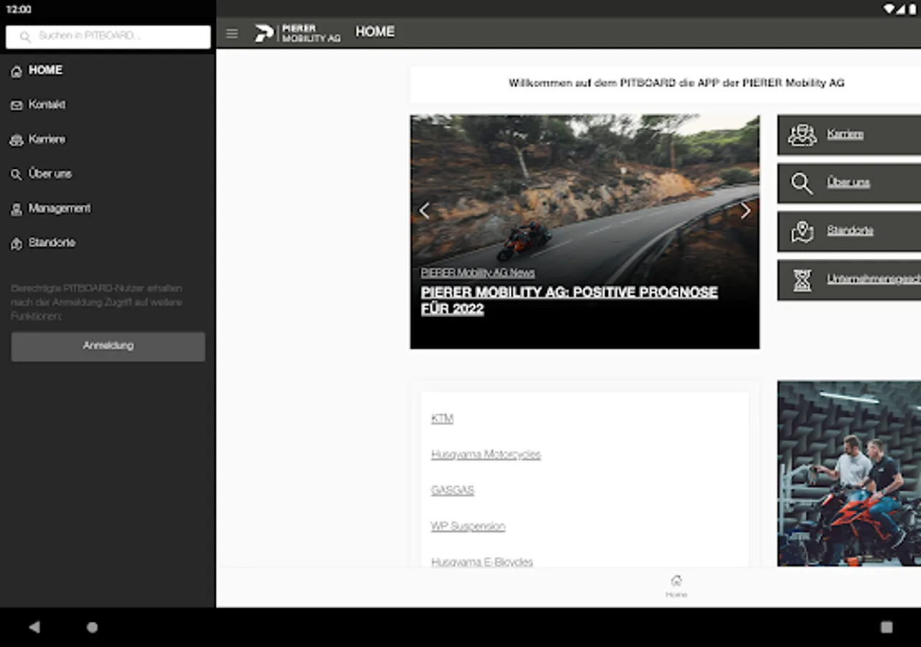Open the KTM brand link
This screenshot has width=921, height=647.
coord(442,418)
